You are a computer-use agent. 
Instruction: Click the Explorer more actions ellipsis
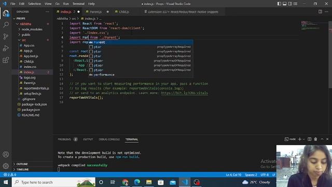click(x=47, y=12)
